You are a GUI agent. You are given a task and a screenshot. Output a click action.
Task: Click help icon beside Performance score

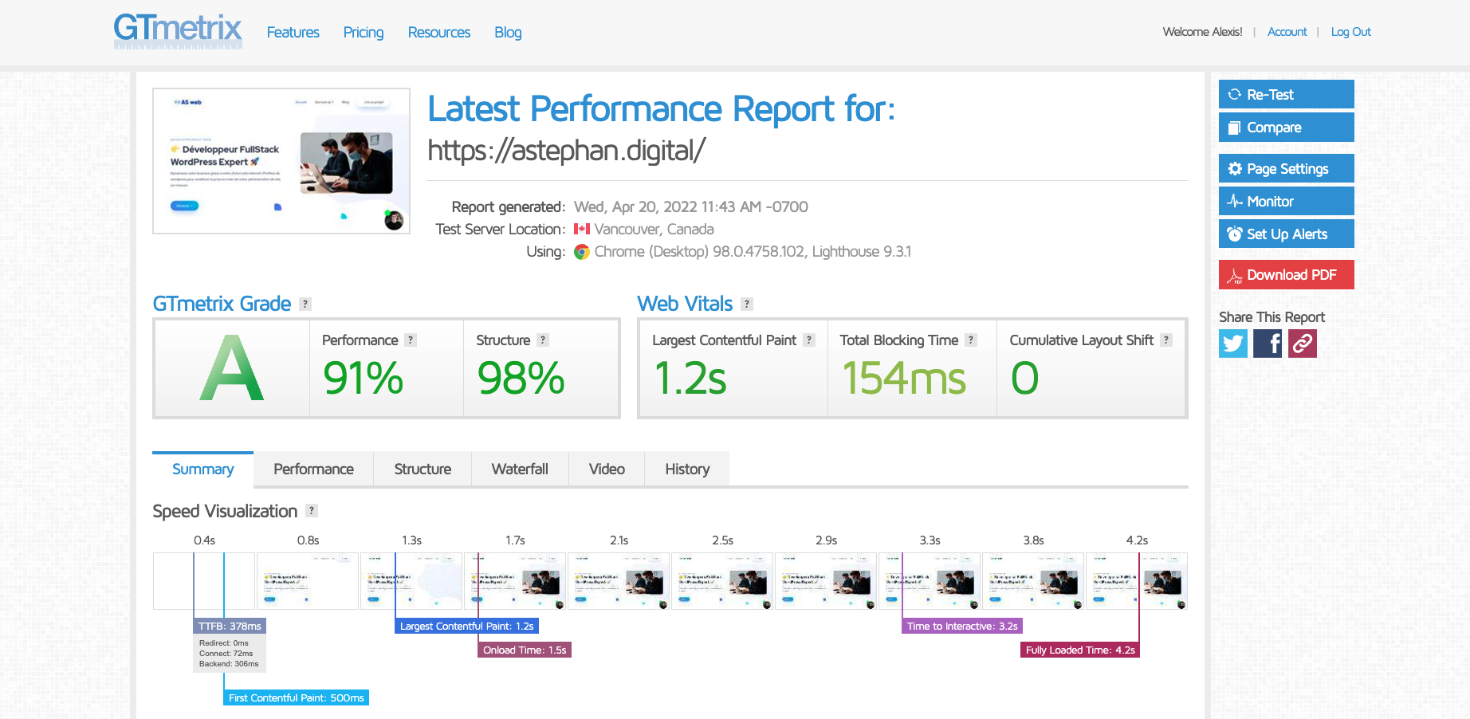[411, 340]
